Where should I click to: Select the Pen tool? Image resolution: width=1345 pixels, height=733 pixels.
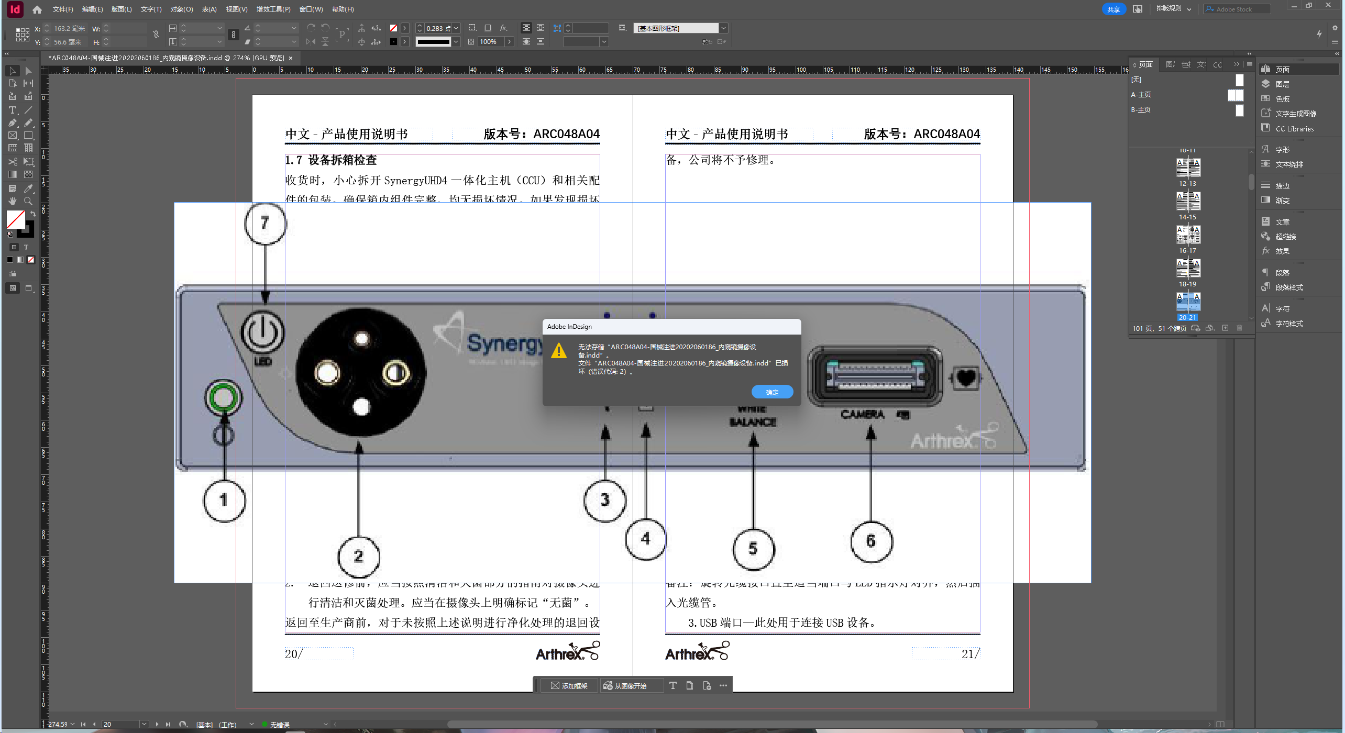point(12,123)
